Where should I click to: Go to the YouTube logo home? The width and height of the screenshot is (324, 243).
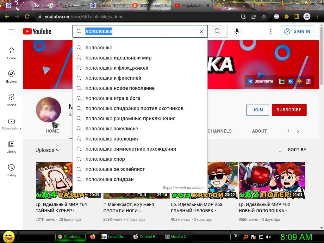(37, 31)
